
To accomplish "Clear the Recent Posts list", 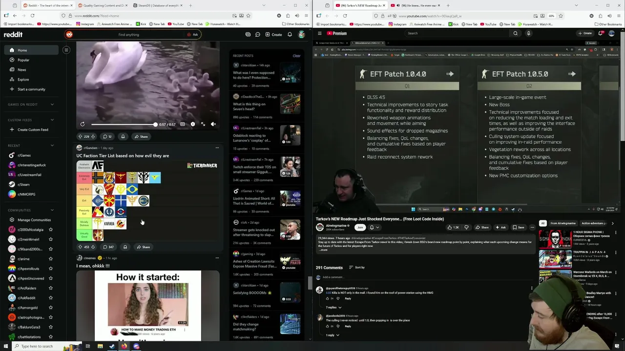I will coord(296,56).
